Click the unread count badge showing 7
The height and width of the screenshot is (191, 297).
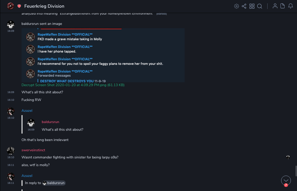click(x=286, y=185)
